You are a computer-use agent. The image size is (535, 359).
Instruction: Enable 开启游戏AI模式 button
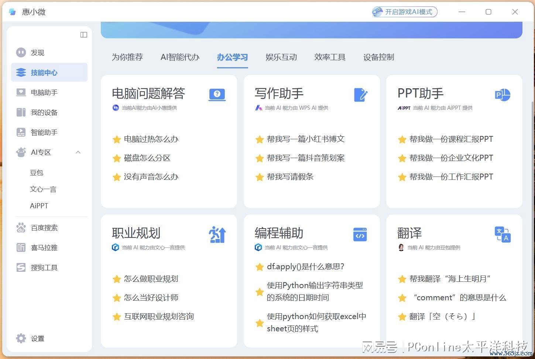[405, 12]
